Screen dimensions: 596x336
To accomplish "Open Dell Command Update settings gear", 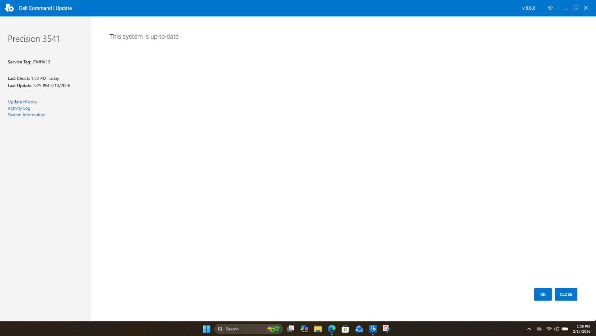I will (x=550, y=8).
